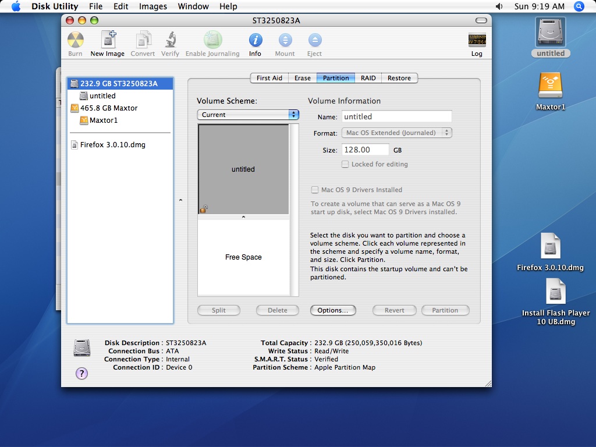Click the volume Name text field
This screenshot has width=596, height=447.
(x=397, y=116)
